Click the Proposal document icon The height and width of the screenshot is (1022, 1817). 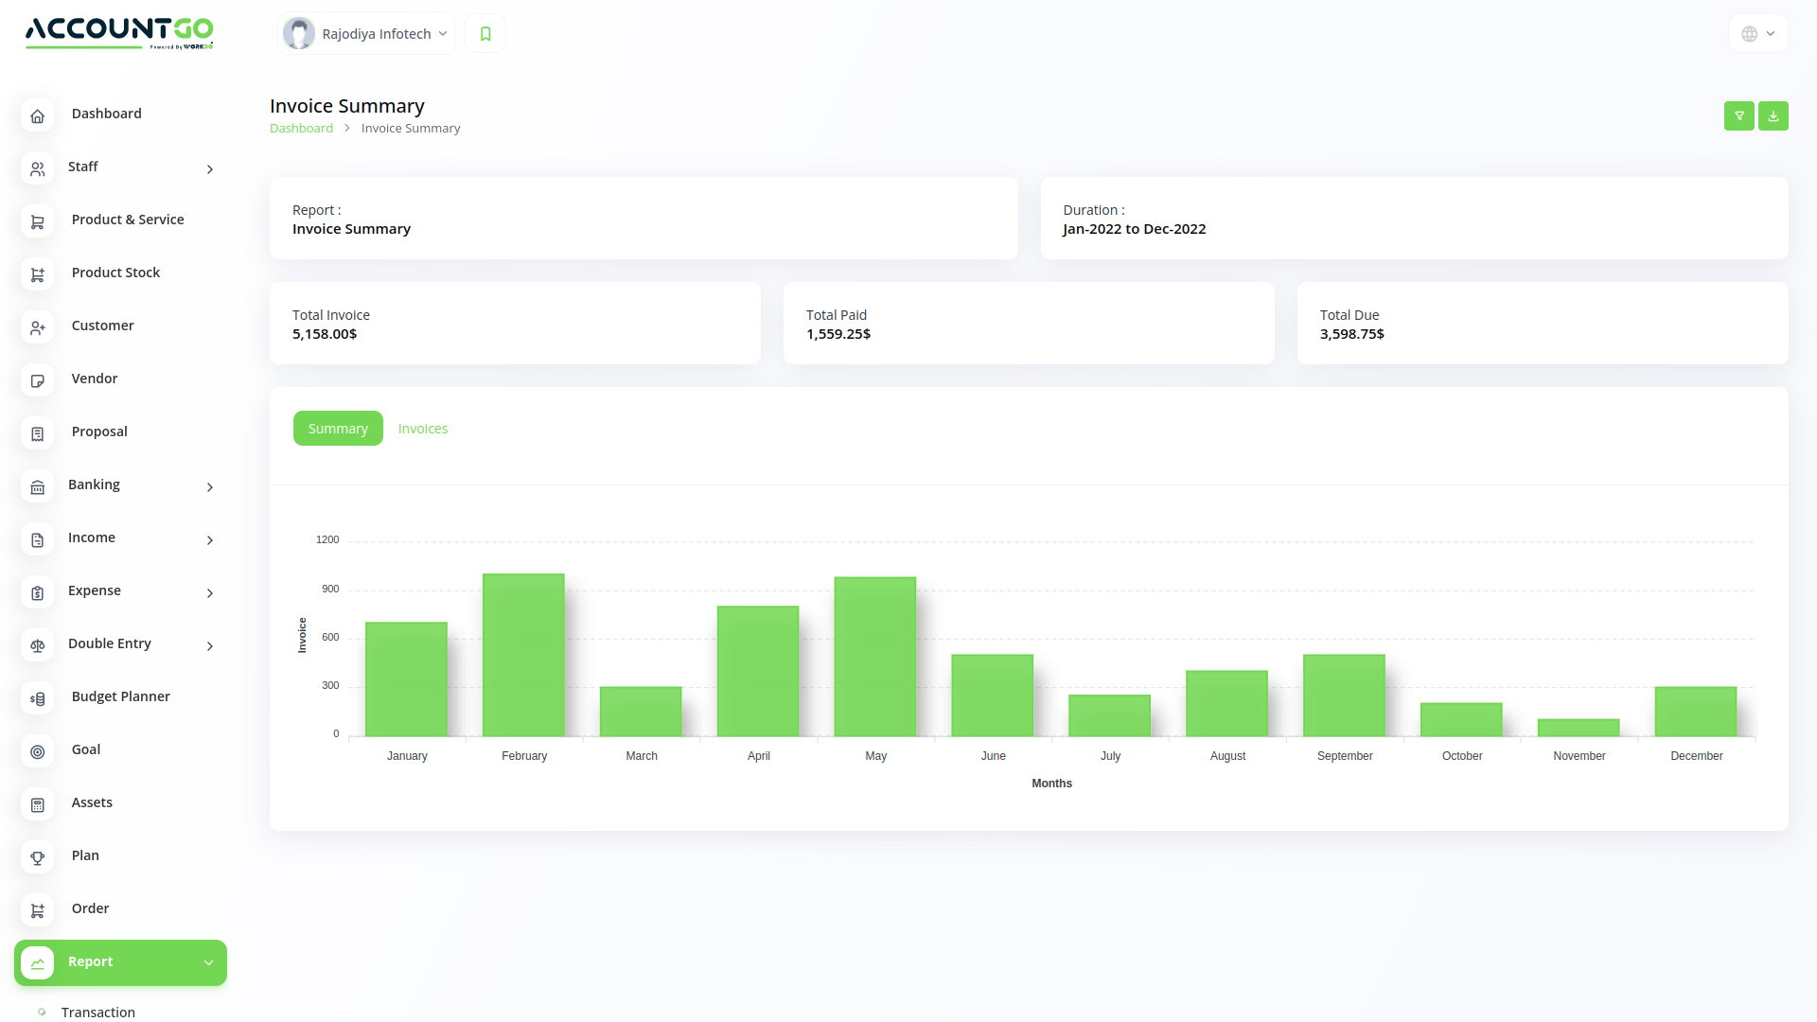click(x=37, y=433)
